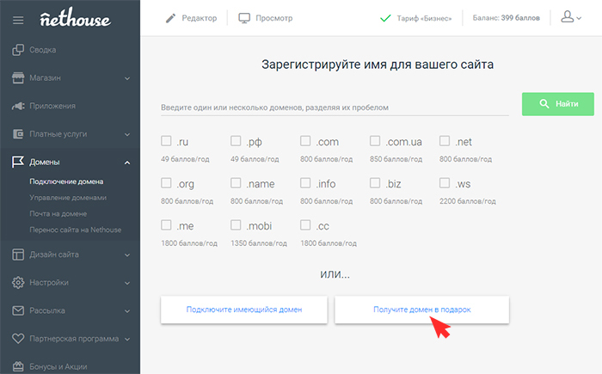The height and width of the screenshot is (374, 602).
Task: Click the user account icon
Action: tap(567, 17)
